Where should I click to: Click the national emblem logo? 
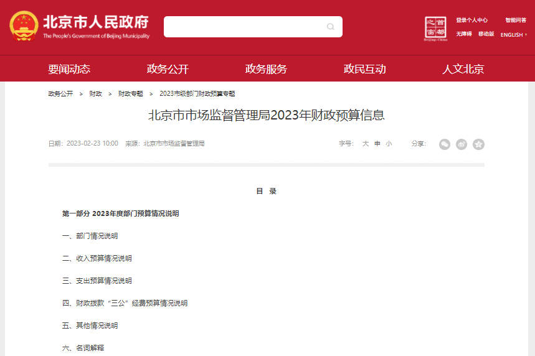pyautogui.click(x=23, y=27)
